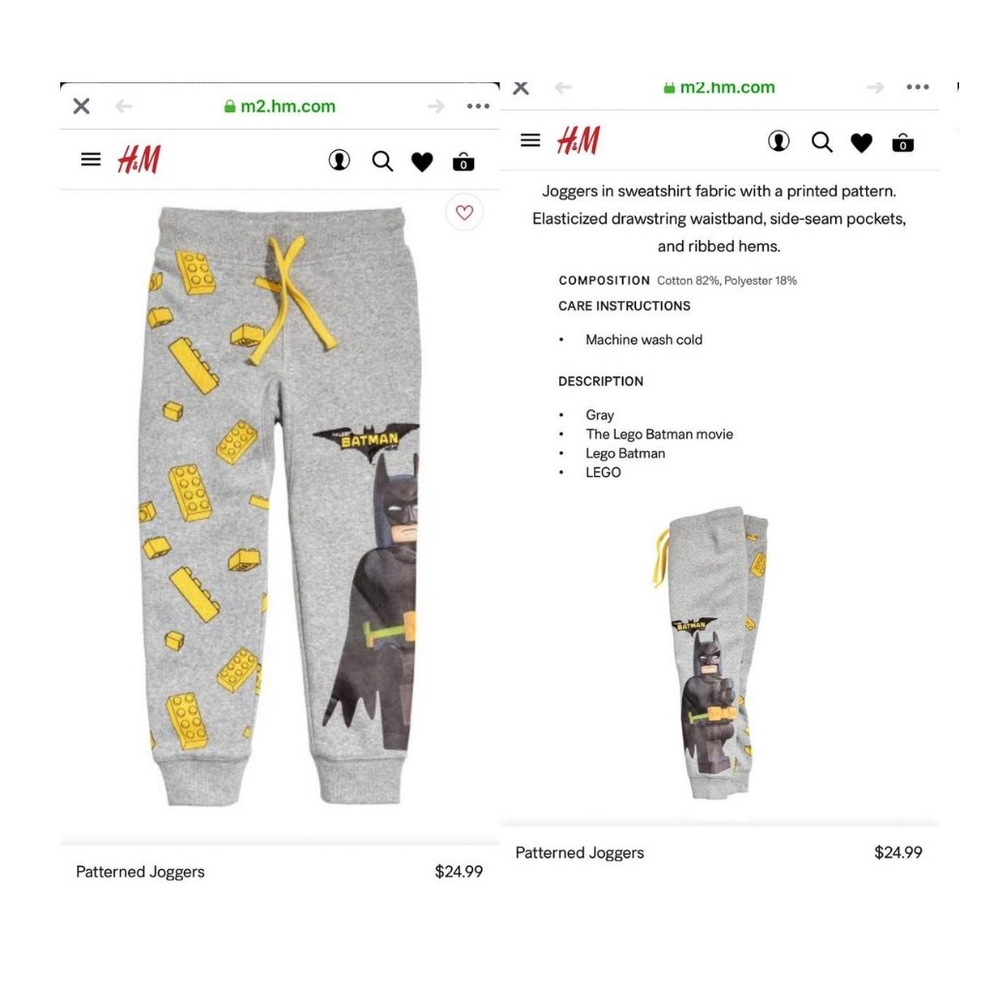Image resolution: width=991 pixels, height=991 pixels.
Task: Open account profile icon on right page
Action: click(x=779, y=141)
